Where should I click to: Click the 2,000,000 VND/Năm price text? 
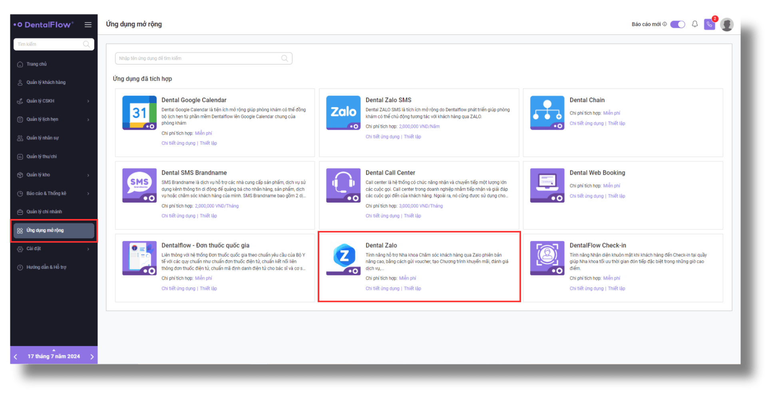pyautogui.click(x=419, y=126)
